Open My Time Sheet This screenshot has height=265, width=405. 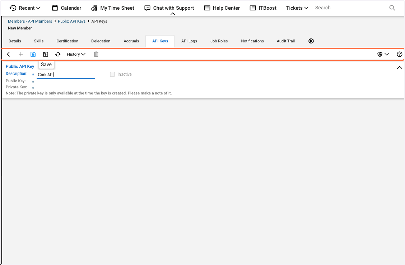click(x=113, y=8)
